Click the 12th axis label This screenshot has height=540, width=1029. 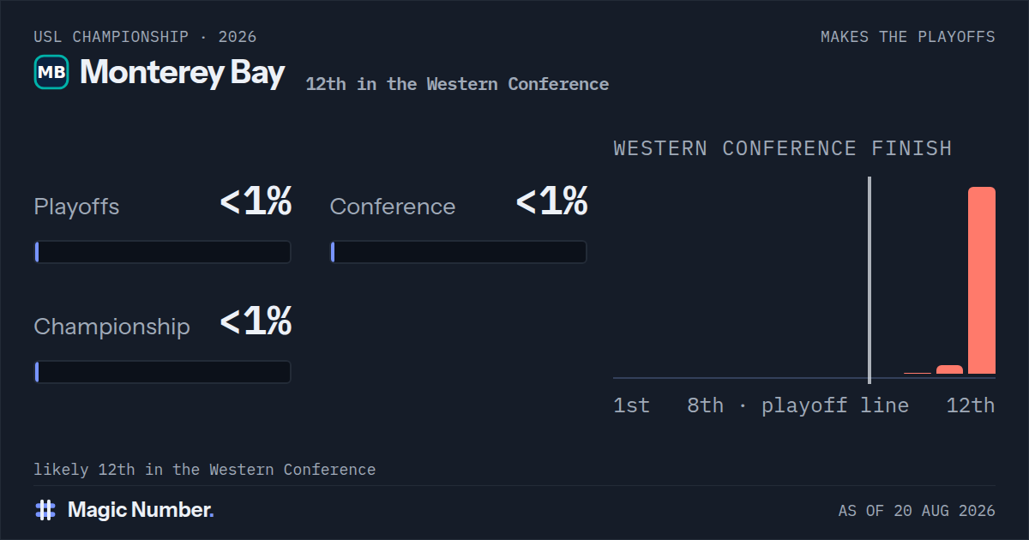971,405
